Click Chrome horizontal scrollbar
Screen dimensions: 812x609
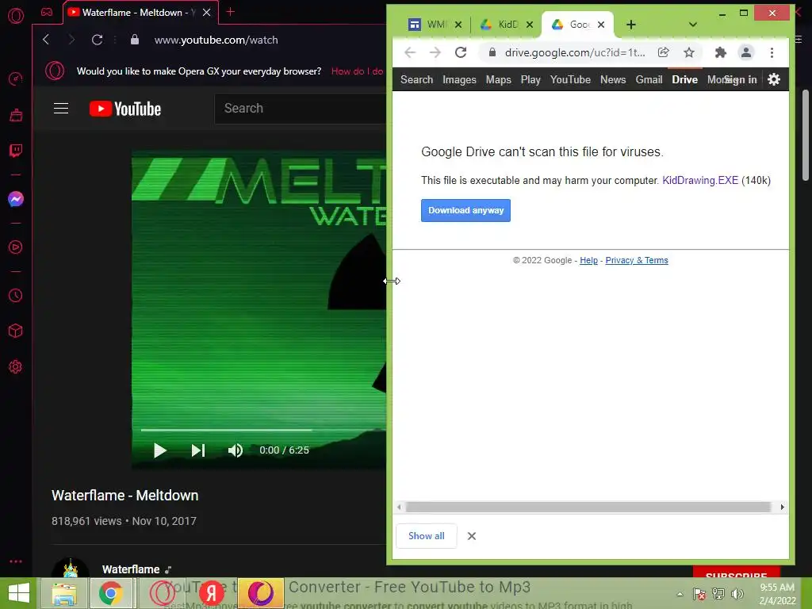click(588, 507)
